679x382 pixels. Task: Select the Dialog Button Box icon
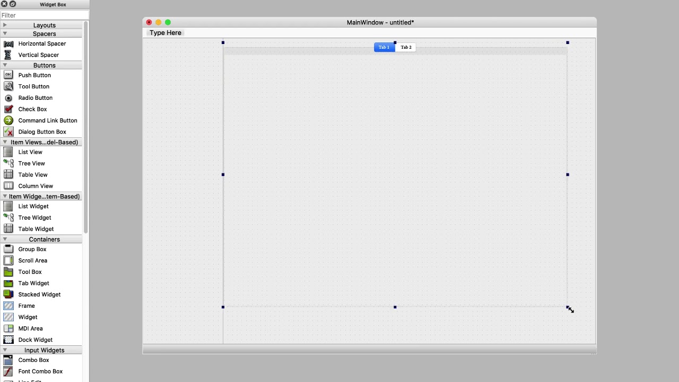[8, 132]
